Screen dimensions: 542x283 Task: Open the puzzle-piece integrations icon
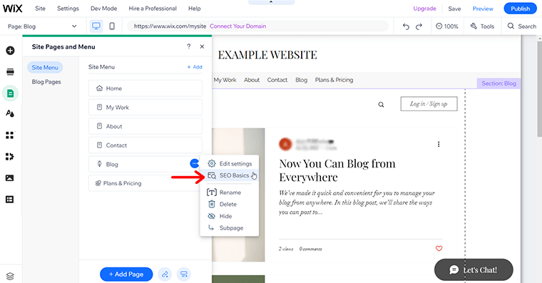pos(10,157)
